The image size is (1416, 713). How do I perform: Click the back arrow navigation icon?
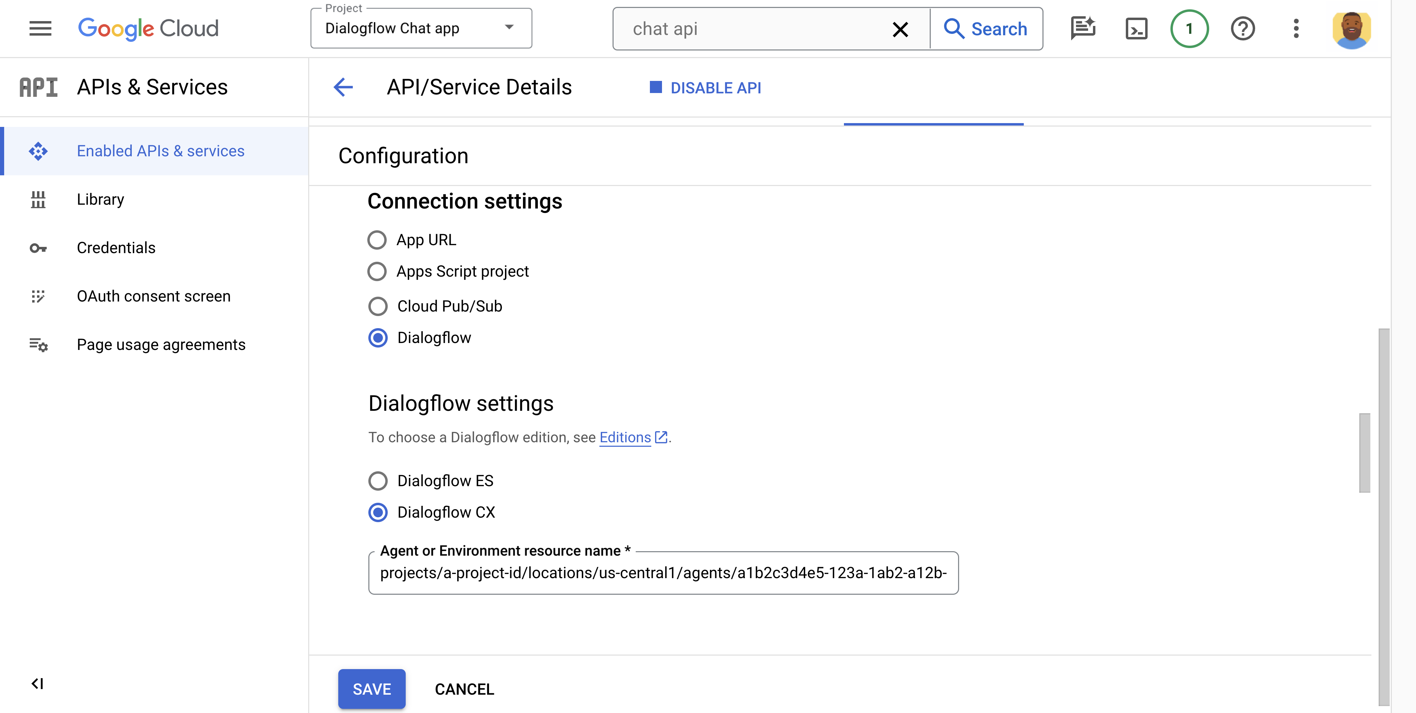pos(344,87)
